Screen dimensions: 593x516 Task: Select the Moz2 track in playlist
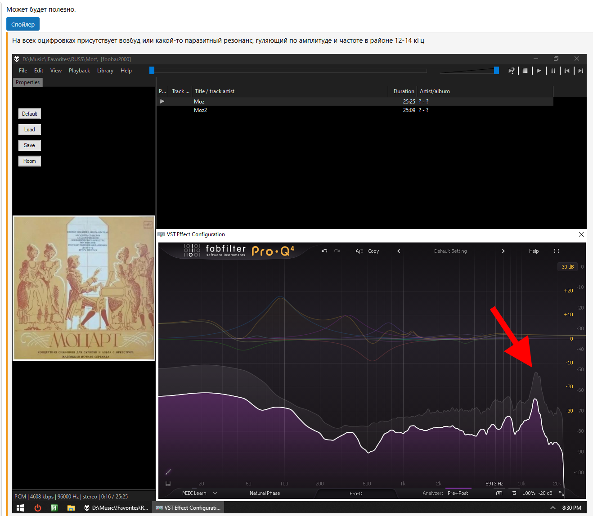tap(355, 110)
